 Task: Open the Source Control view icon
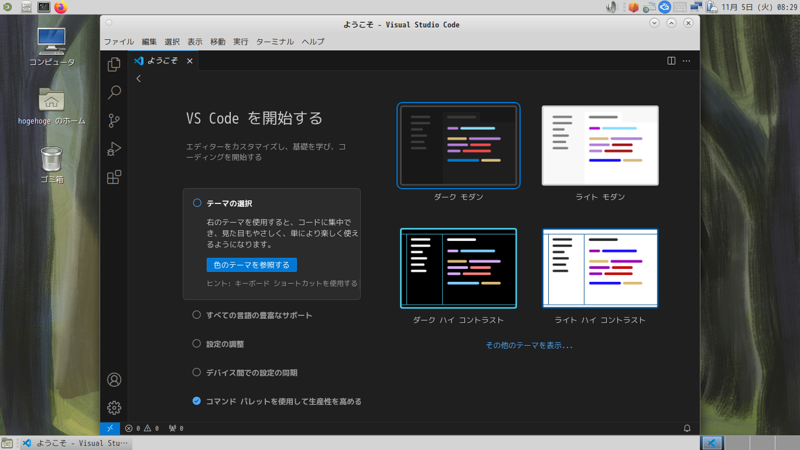[114, 121]
